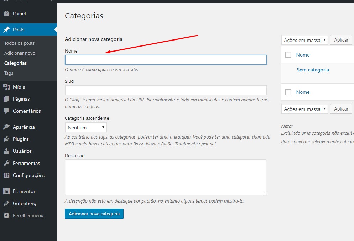
Task: Open the Categoria ascendente Nenhum dropdown
Action: (x=86, y=128)
